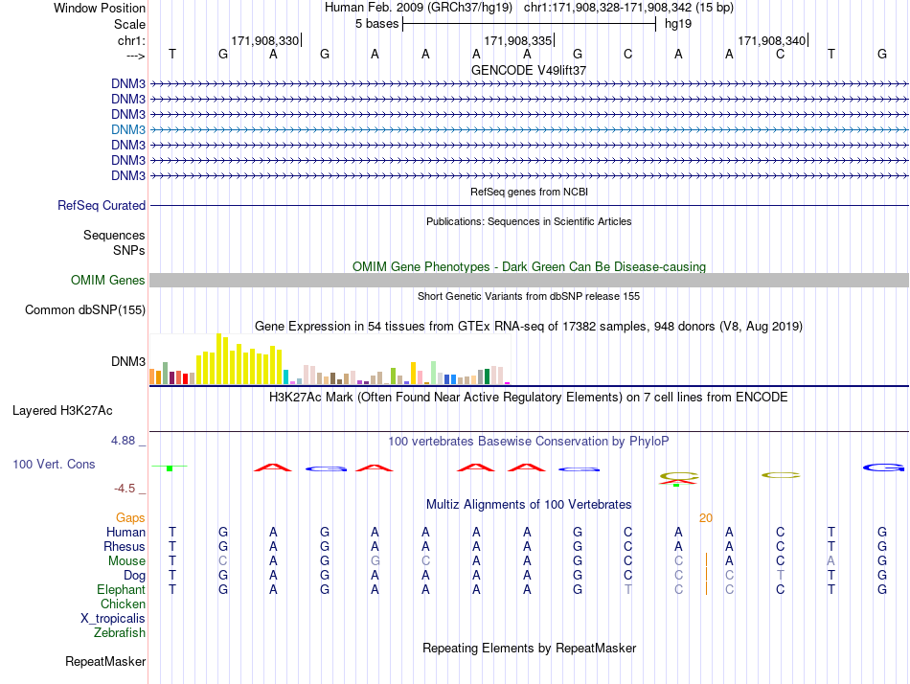Open Publications: Sequences in Scientific Articles title
This screenshot has width=910, height=684.
tap(529, 221)
